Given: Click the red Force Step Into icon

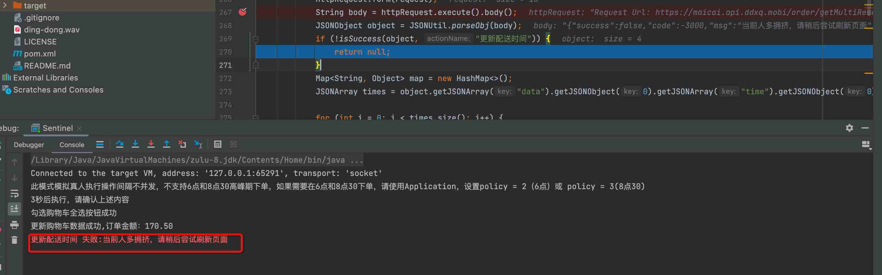Looking at the screenshot, I should (x=151, y=144).
